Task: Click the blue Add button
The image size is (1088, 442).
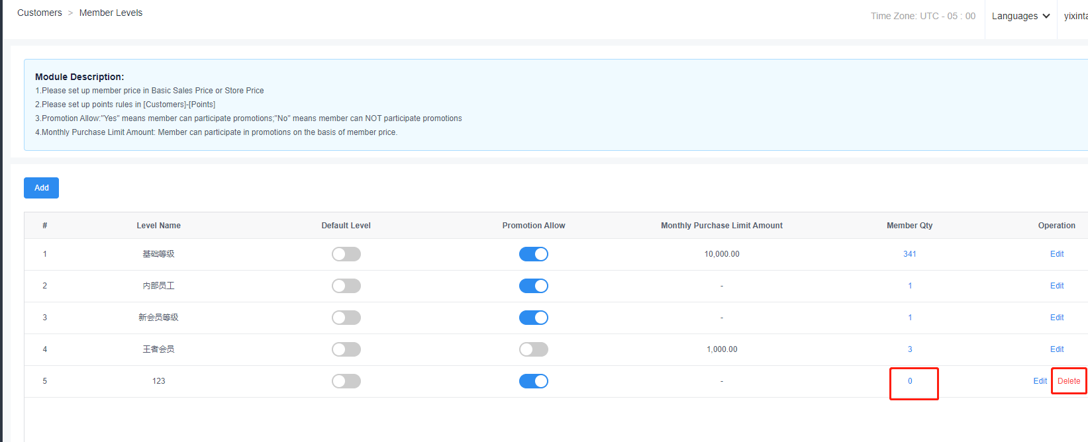Action: tap(41, 188)
